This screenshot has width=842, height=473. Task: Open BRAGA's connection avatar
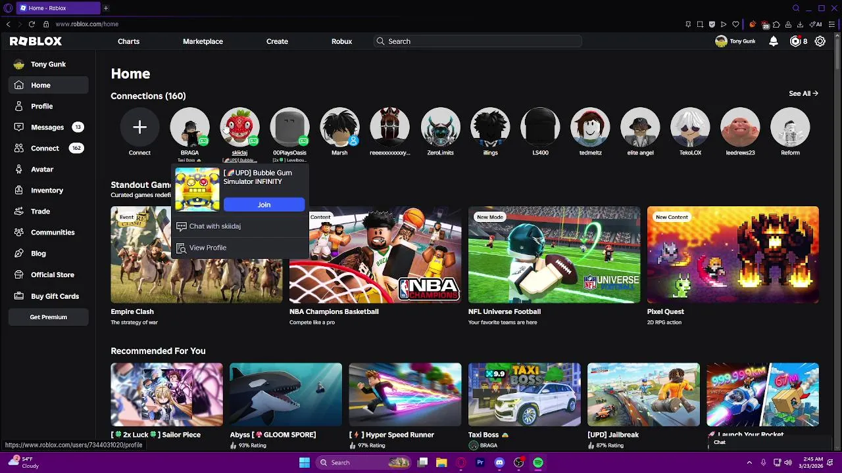click(189, 127)
